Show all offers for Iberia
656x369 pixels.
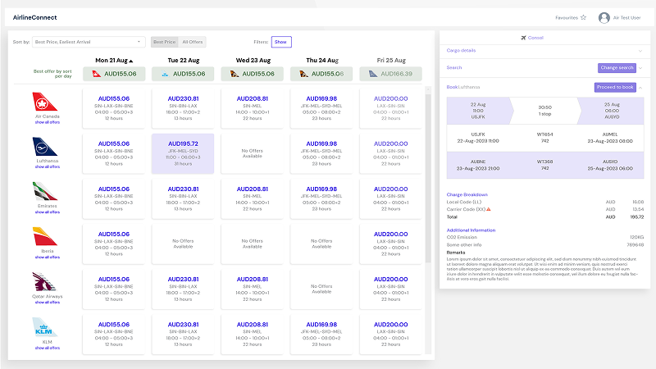click(48, 257)
